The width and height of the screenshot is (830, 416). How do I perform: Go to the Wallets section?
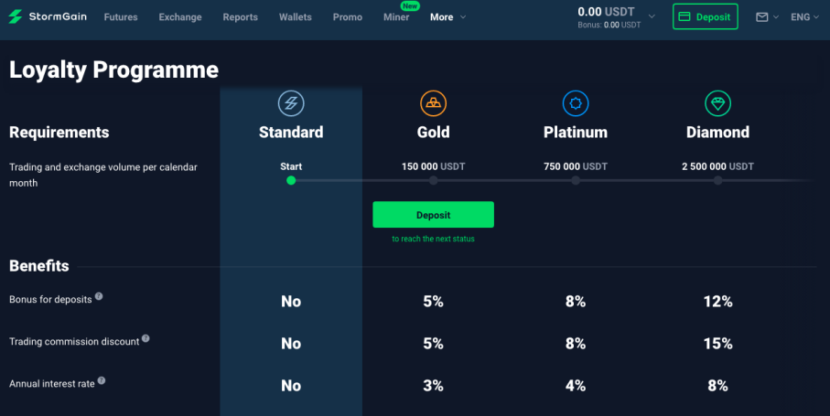[296, 17]
